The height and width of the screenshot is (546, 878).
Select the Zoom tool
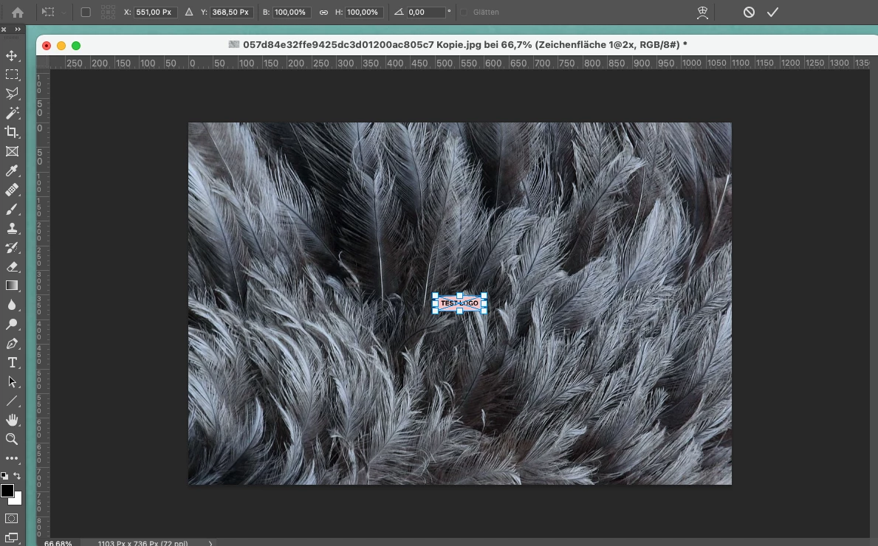click(x=12, y=439)
